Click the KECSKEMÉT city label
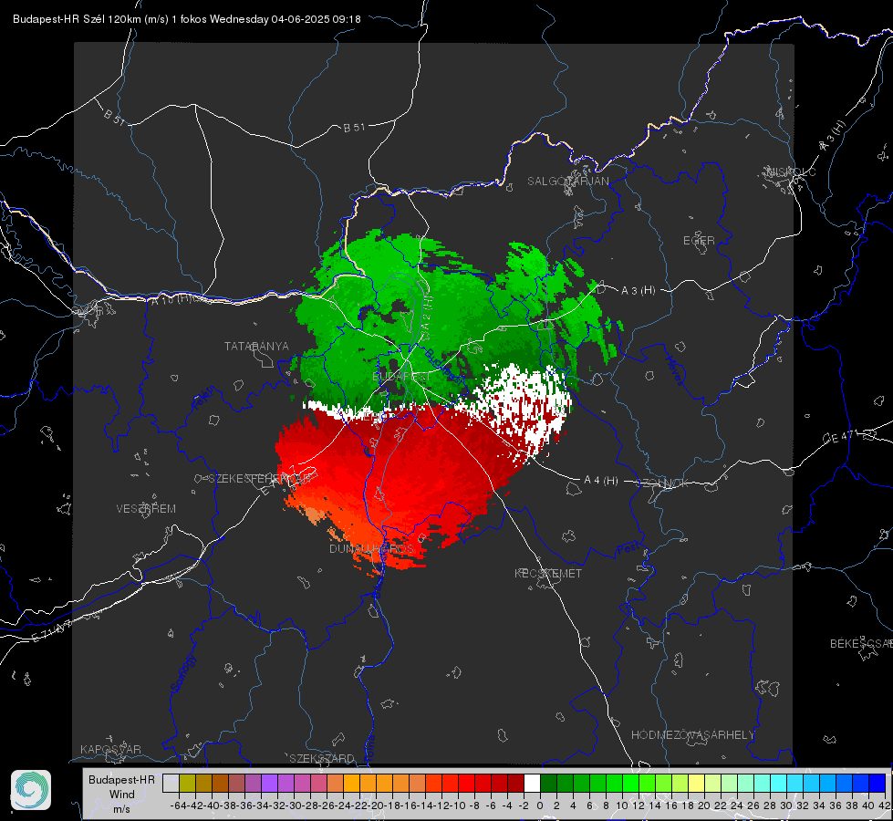Image resolution: width=893 pixels, height=821 pixels. click(x=548, y=573)
